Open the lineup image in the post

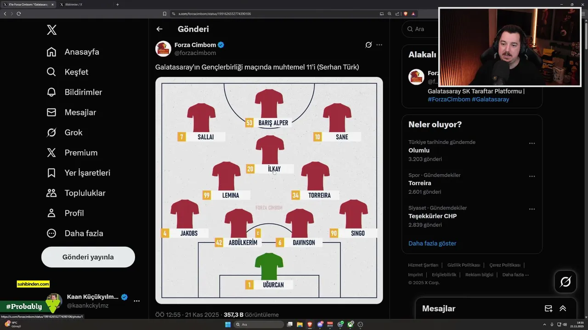click(x=269, y=190)
